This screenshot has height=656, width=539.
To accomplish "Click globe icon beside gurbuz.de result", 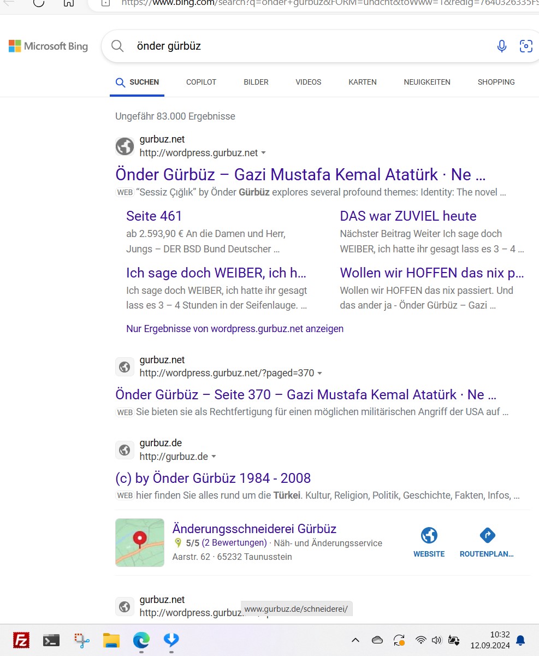I will click(x=125, y=450).
